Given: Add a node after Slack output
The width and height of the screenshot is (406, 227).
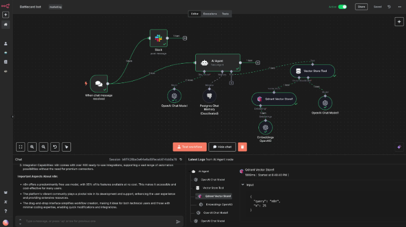Looking at the screenshot, I should click(x=185, y=38).
